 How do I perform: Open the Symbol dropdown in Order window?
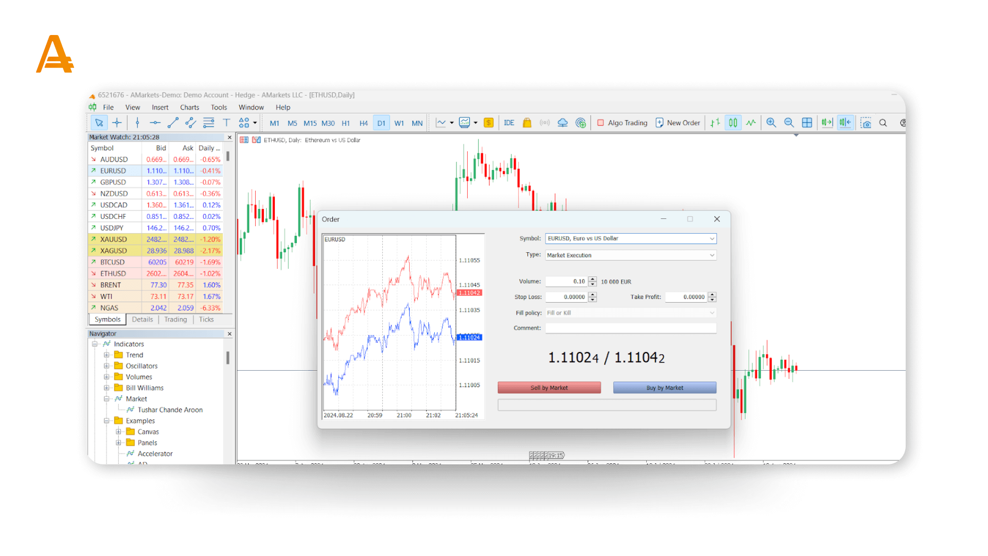712,238
